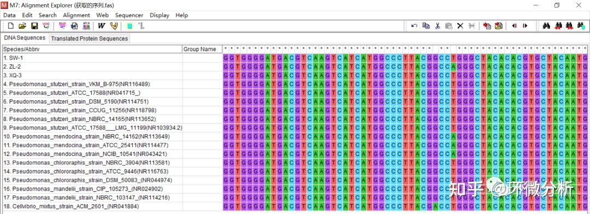This screenshot has width=590, height=214.
Task: Open the web browser globe icon in the toolbar
Action: [x=74, y=26]
